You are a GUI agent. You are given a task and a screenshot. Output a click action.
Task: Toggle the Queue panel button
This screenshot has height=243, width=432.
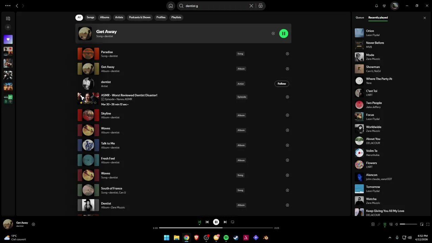[x=385, y=224]
